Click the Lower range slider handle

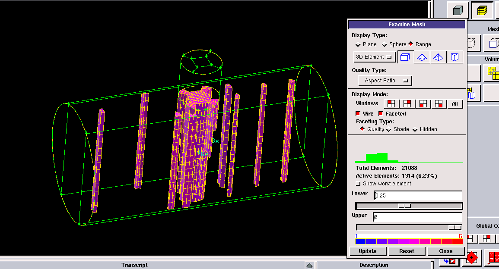pyautogui.click(x=404, y=206)
